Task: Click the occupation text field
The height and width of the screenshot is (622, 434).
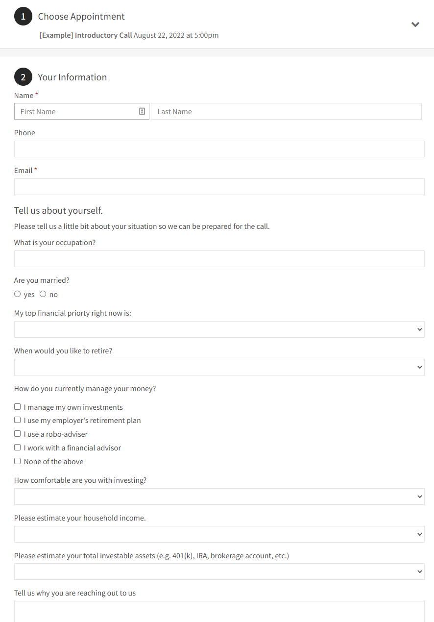Action: click(x=219, y=259)
